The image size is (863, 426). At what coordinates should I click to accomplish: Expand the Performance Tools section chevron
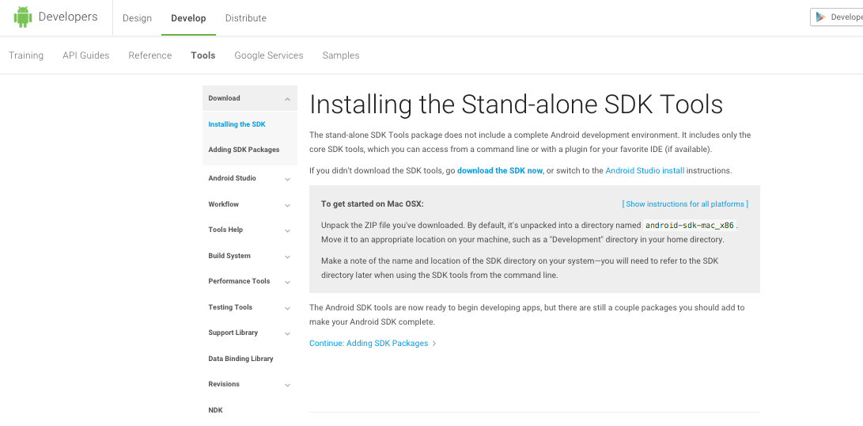tap(287, 282)
